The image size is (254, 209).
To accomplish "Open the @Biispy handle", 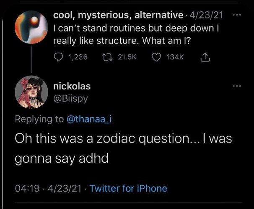I will tap(70, 99).
